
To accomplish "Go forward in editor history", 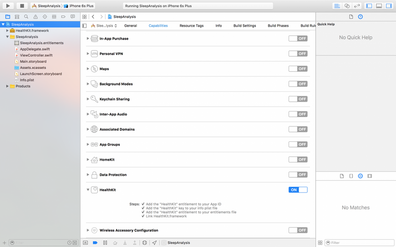I will click(101, 17).
